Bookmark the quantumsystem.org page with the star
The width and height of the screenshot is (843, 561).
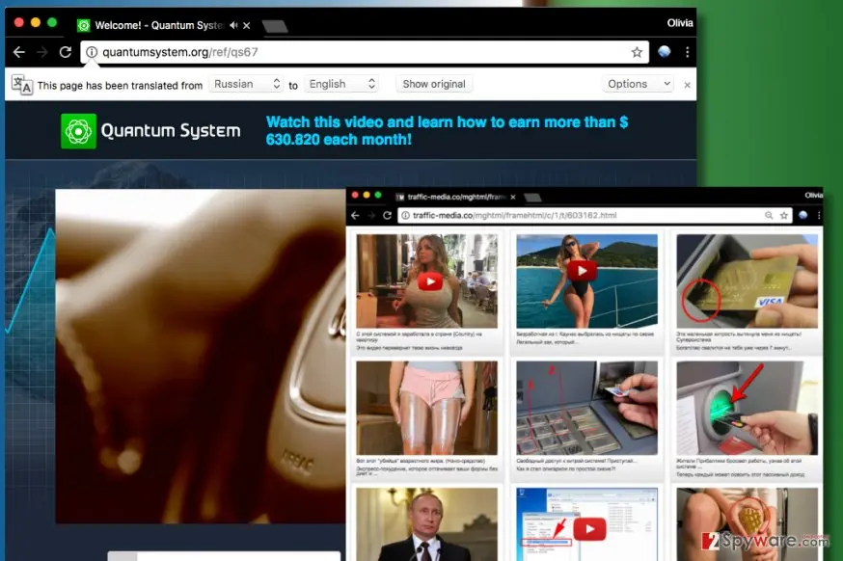(637, 52)
